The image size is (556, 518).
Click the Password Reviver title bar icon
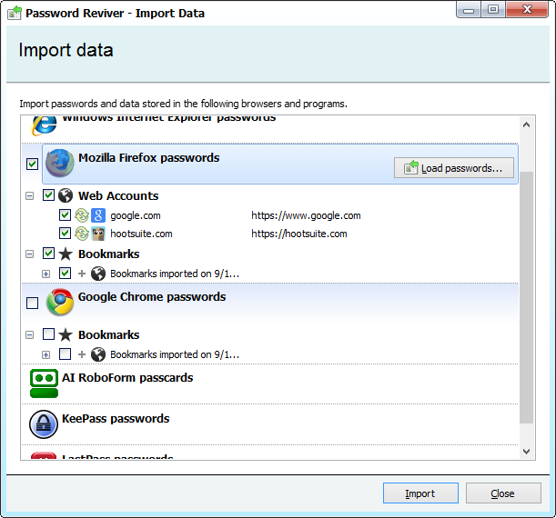click(x=15, y=13)
